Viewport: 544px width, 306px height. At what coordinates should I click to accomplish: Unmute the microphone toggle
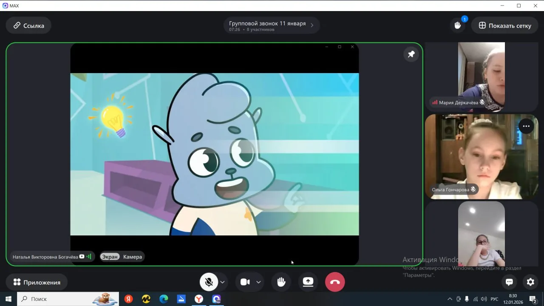[x=209, y=282]
